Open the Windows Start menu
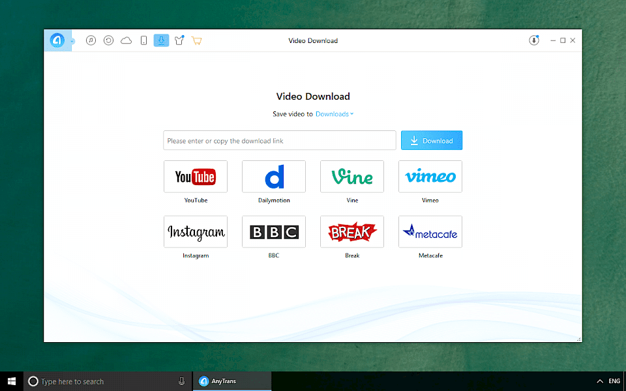The height and width of the screenshot is (391, 626). 12,381
